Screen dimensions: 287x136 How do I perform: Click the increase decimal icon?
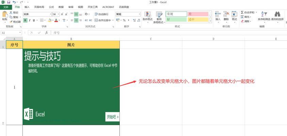click(x=134, y=20)
